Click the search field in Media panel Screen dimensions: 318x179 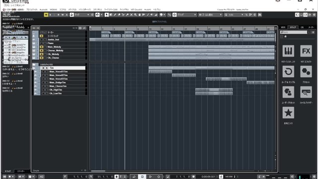294,32
